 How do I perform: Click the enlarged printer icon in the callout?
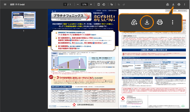pos(160,22)
